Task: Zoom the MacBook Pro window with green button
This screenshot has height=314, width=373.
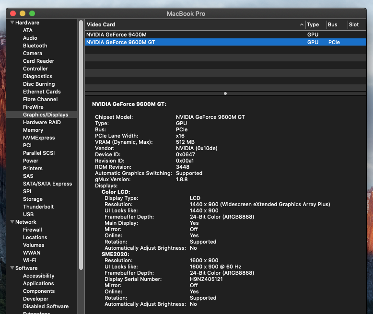Action: point(32,13)
